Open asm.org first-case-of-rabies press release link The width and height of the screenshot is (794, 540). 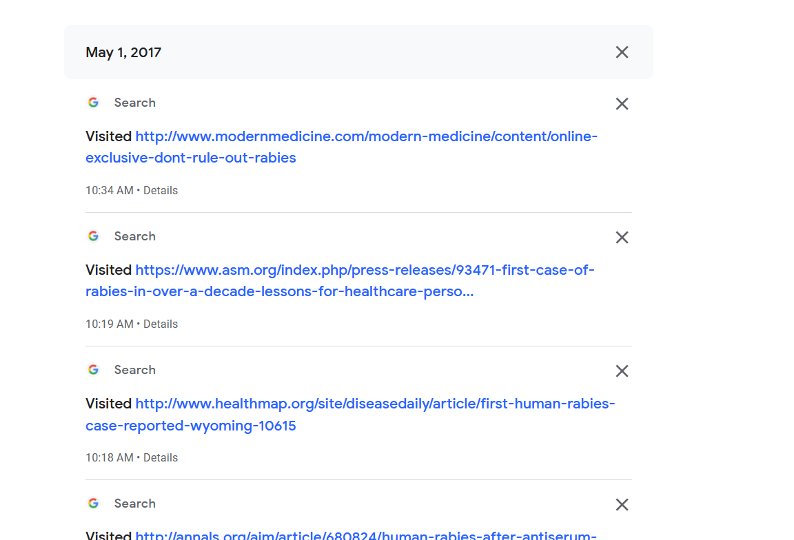[x=340, y=280]
